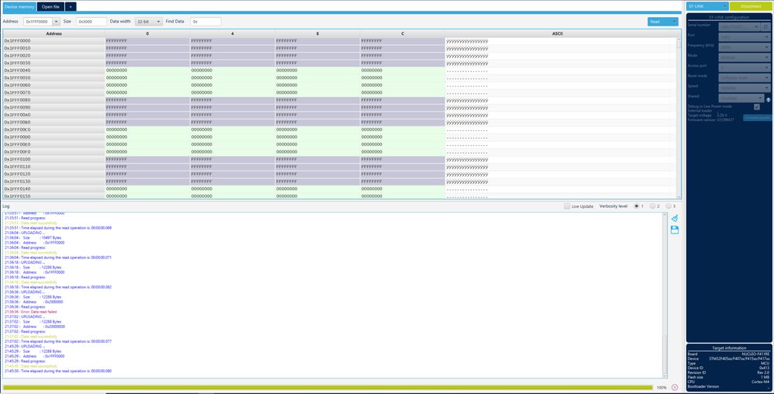The width and height of the screenshot is (774, 394).
Task: Click column 4 cell of row 0x1FFF0050
Action: point(232,78)
